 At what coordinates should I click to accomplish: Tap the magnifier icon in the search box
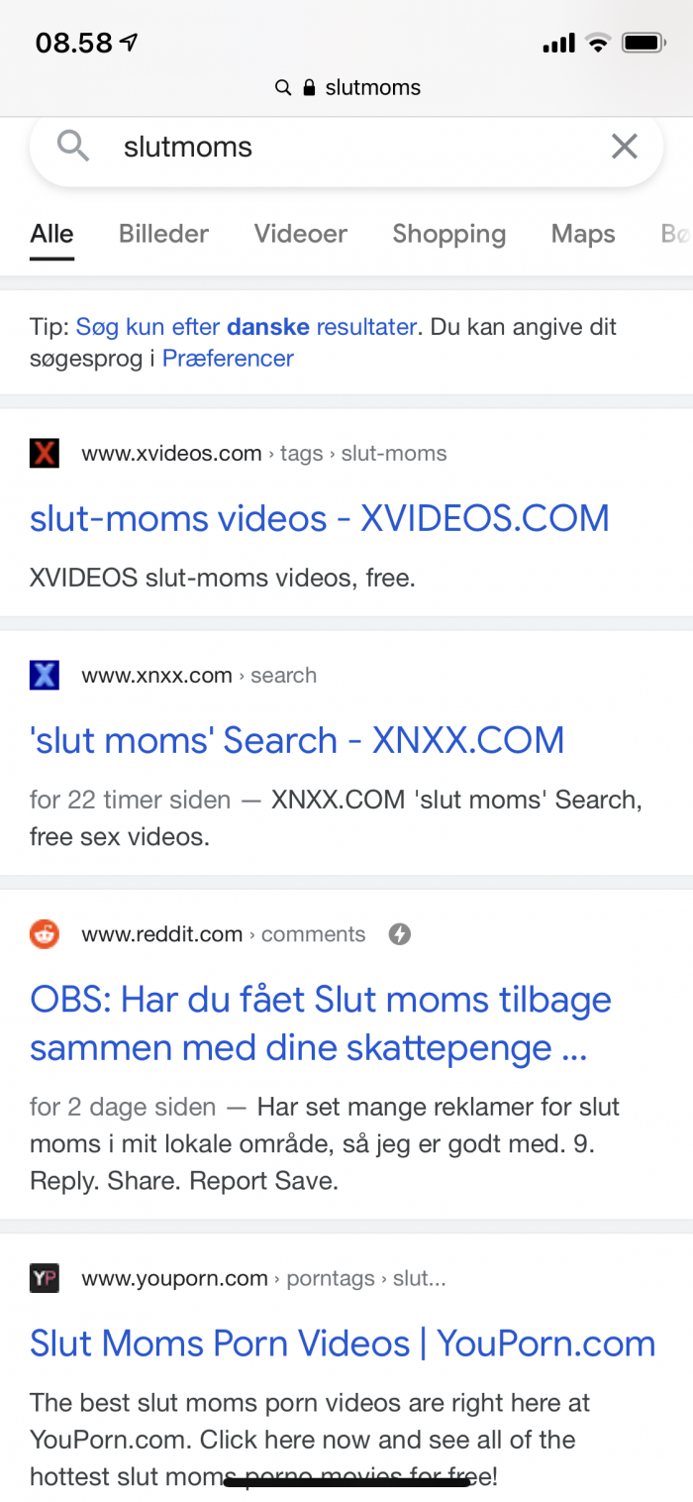pyautogui.click(x=73, y=147)
